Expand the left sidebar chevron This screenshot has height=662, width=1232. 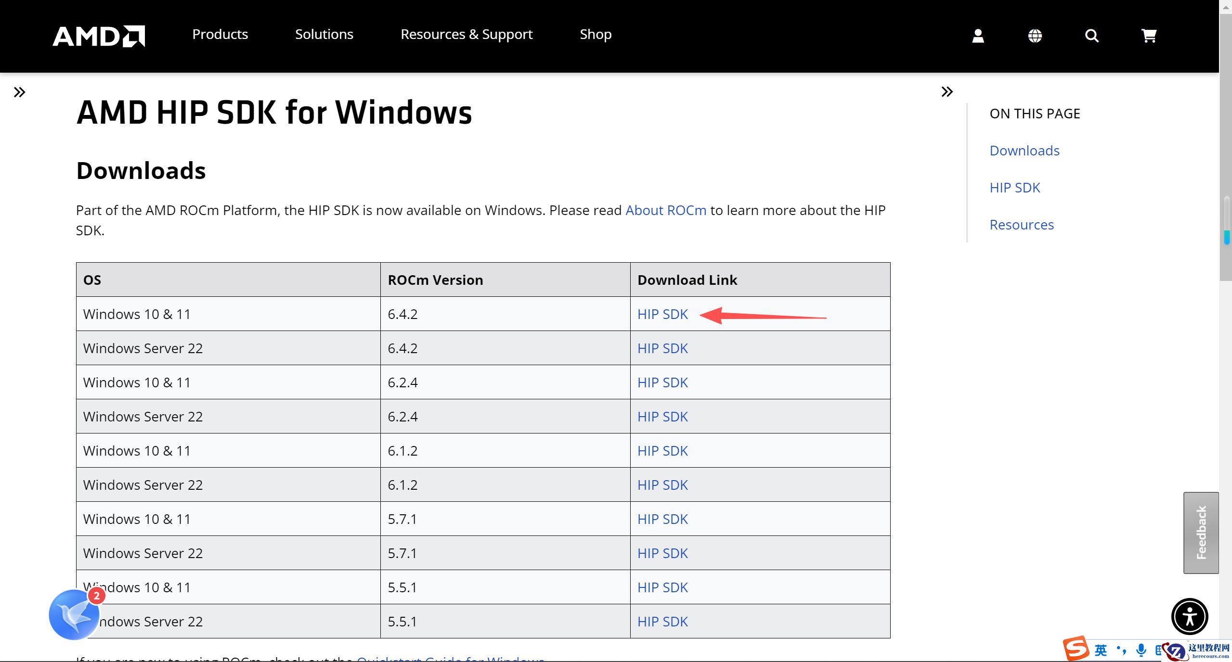[19, 92]
